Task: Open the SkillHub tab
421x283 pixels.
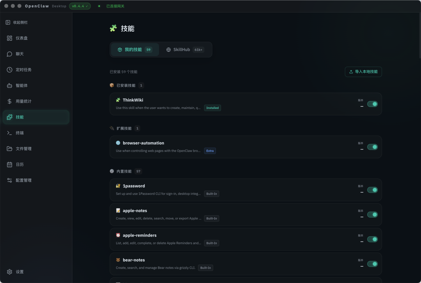Action: coord(185,50)
